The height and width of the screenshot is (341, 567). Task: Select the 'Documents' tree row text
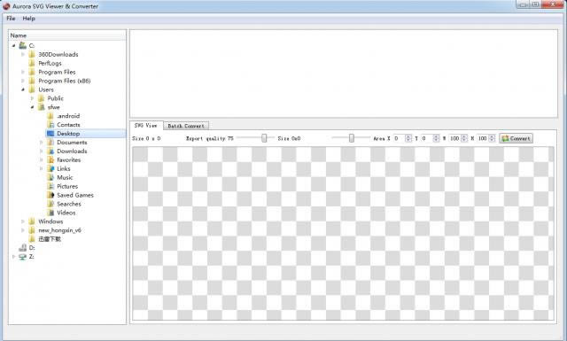(72, 143)
